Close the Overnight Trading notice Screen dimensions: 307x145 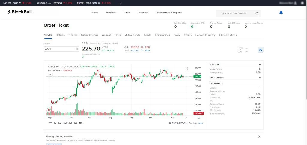(x=259, y=137)
